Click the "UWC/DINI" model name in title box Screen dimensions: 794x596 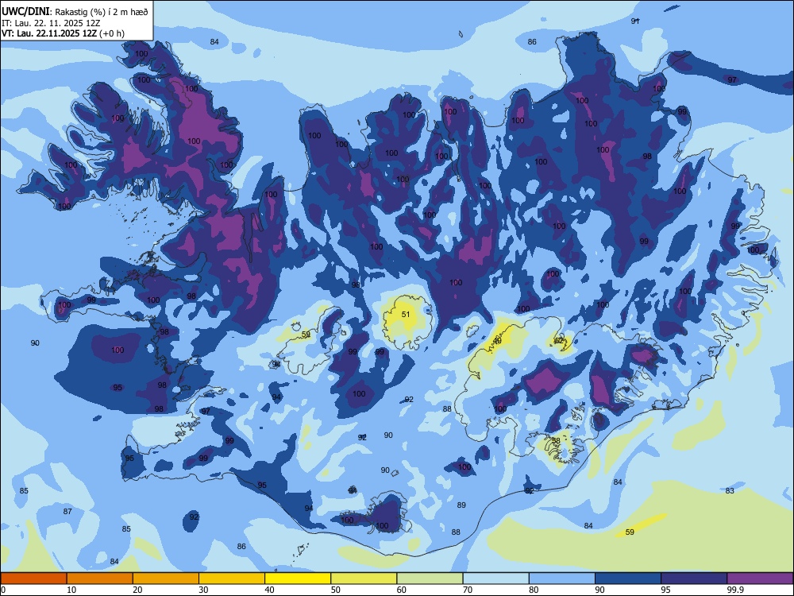point(25,12)
